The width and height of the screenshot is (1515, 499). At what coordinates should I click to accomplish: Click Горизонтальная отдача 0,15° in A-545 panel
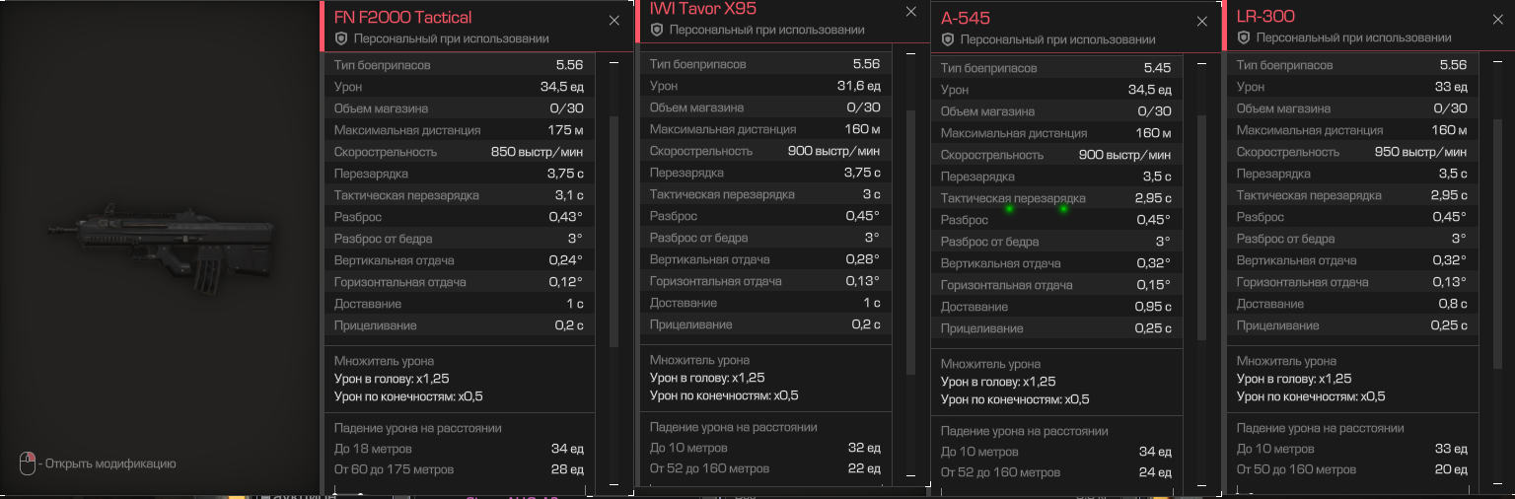tap(1056, 285)
